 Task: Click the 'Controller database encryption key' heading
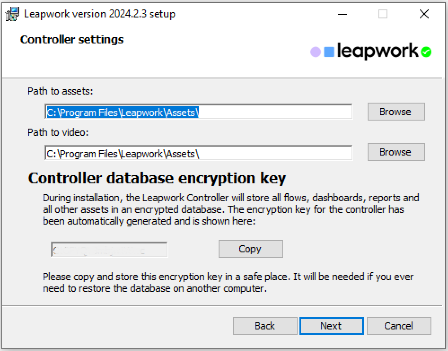pos(157,178)
